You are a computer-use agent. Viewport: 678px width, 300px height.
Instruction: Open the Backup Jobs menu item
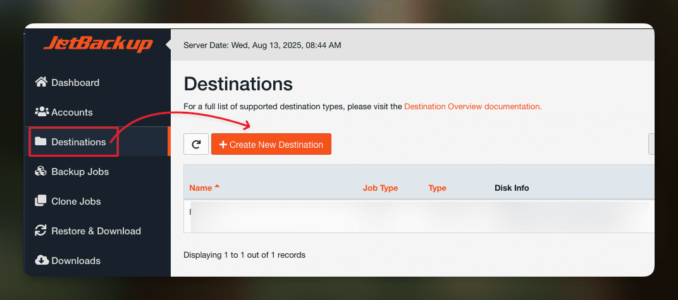pyautogui.click(x=80, y=172)
